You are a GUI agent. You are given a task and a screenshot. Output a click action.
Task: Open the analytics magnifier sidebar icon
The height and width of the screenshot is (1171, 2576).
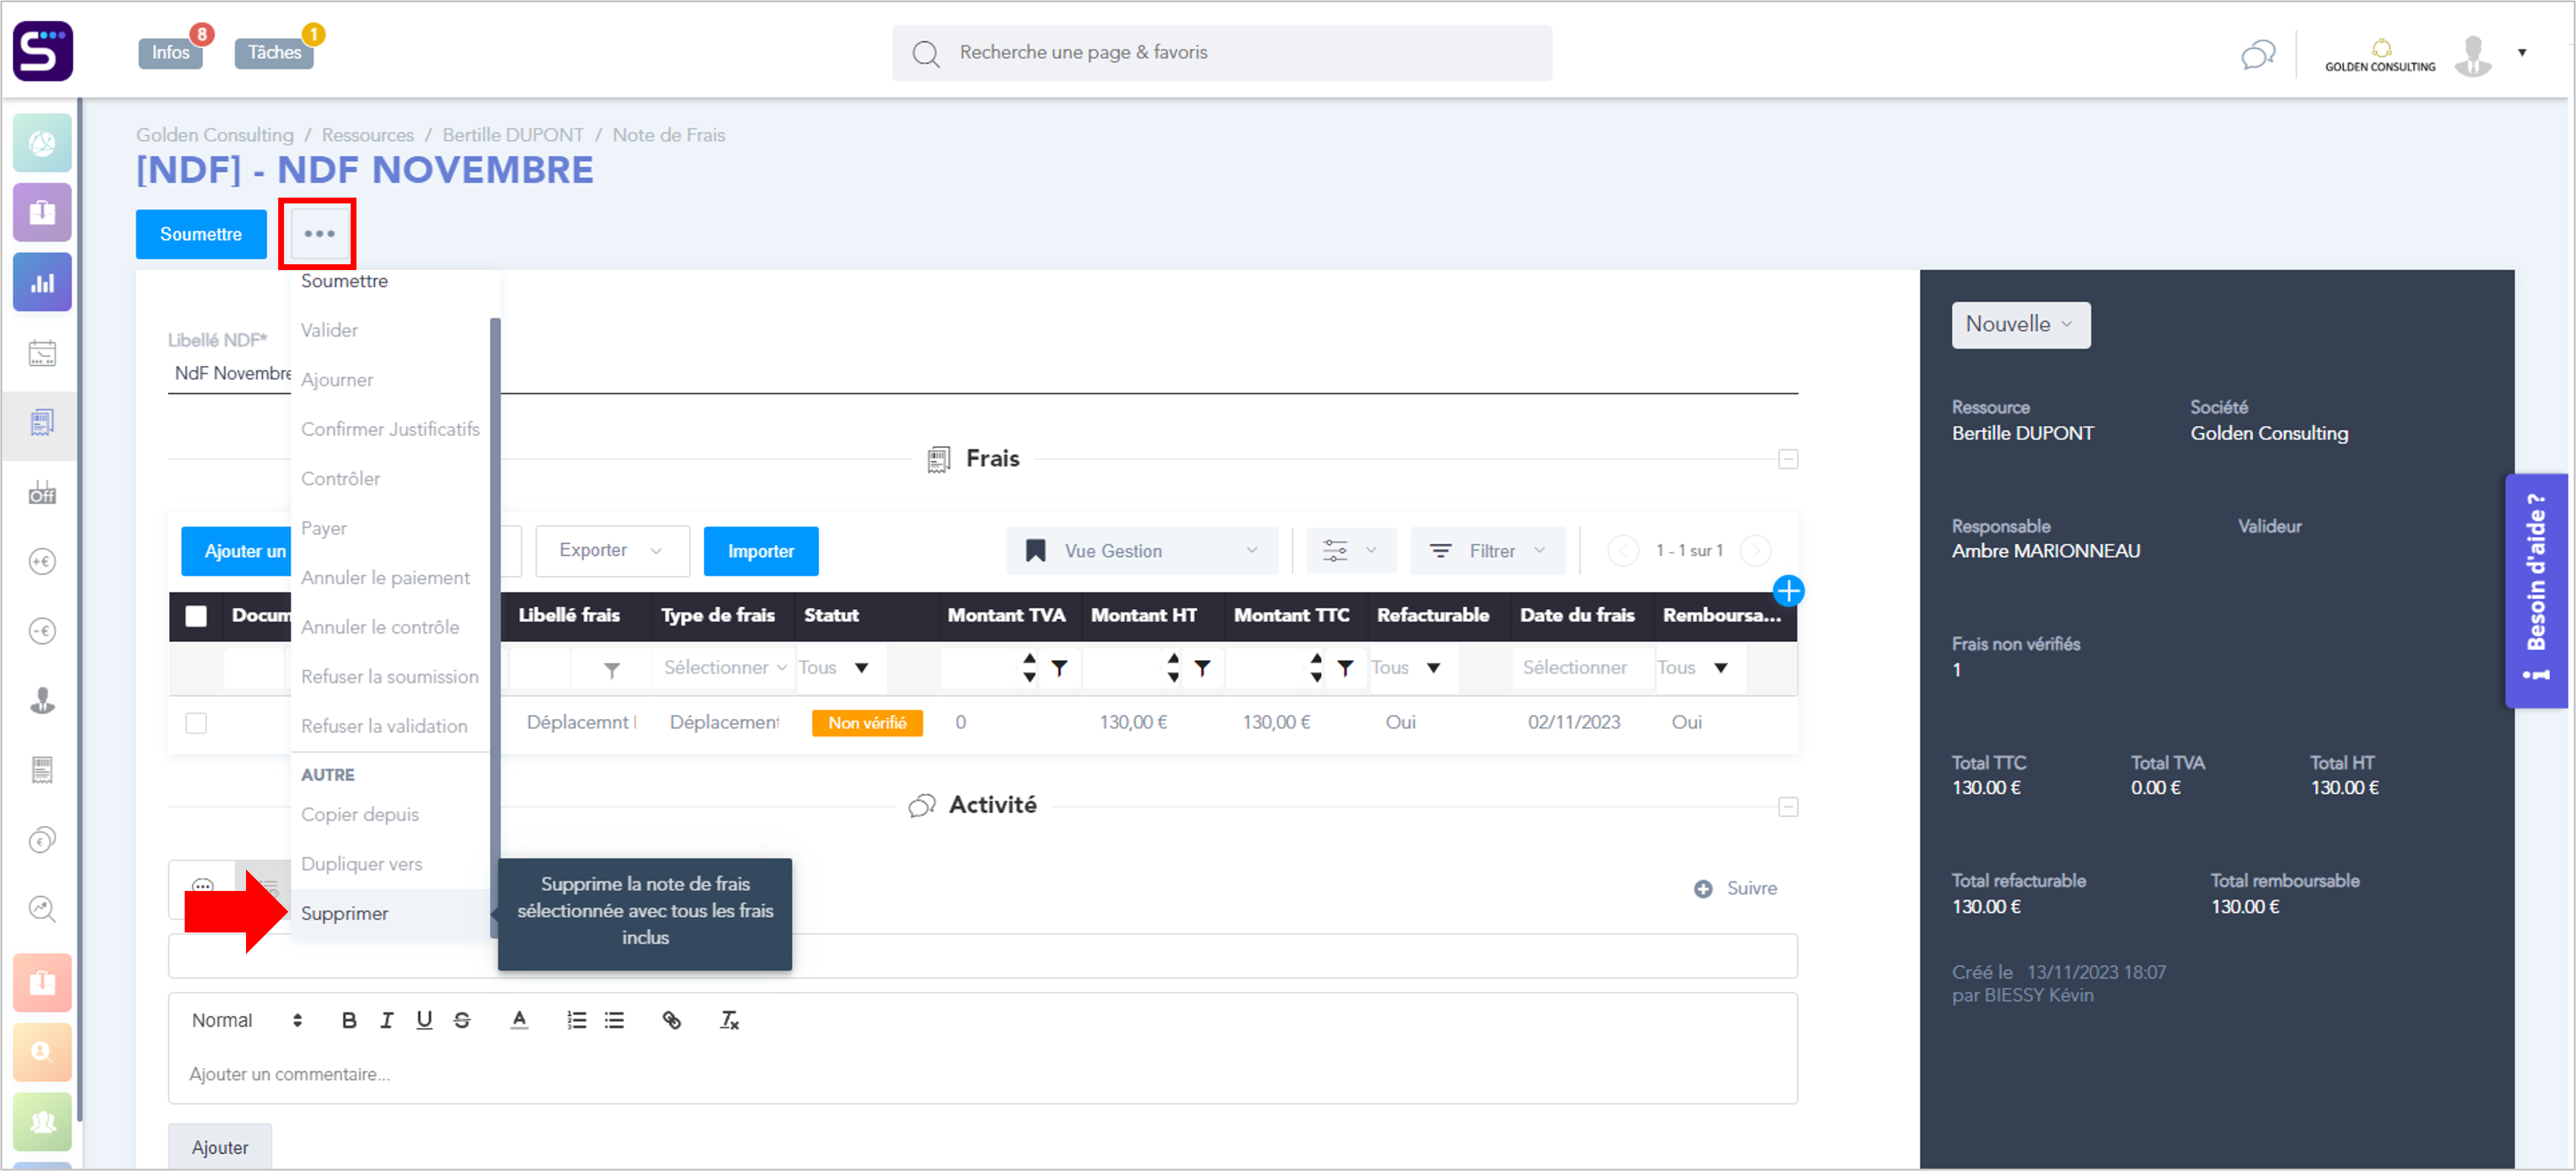[x=42, y=909]
